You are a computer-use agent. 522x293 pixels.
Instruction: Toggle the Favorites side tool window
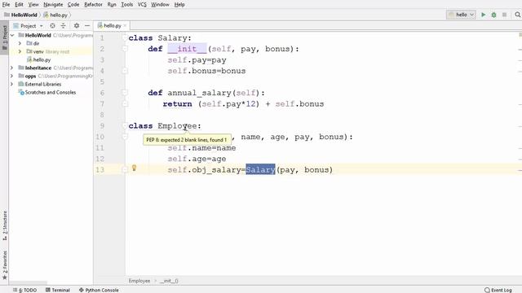(x=5, y=265)
